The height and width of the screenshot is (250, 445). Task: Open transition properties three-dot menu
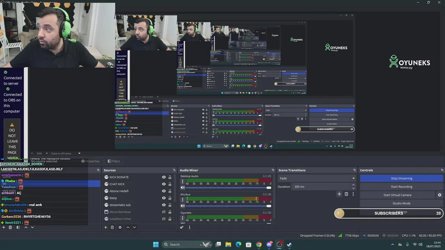[353, 194]
